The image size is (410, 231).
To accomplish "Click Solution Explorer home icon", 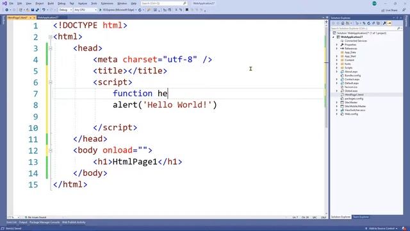I will (343, 23).
